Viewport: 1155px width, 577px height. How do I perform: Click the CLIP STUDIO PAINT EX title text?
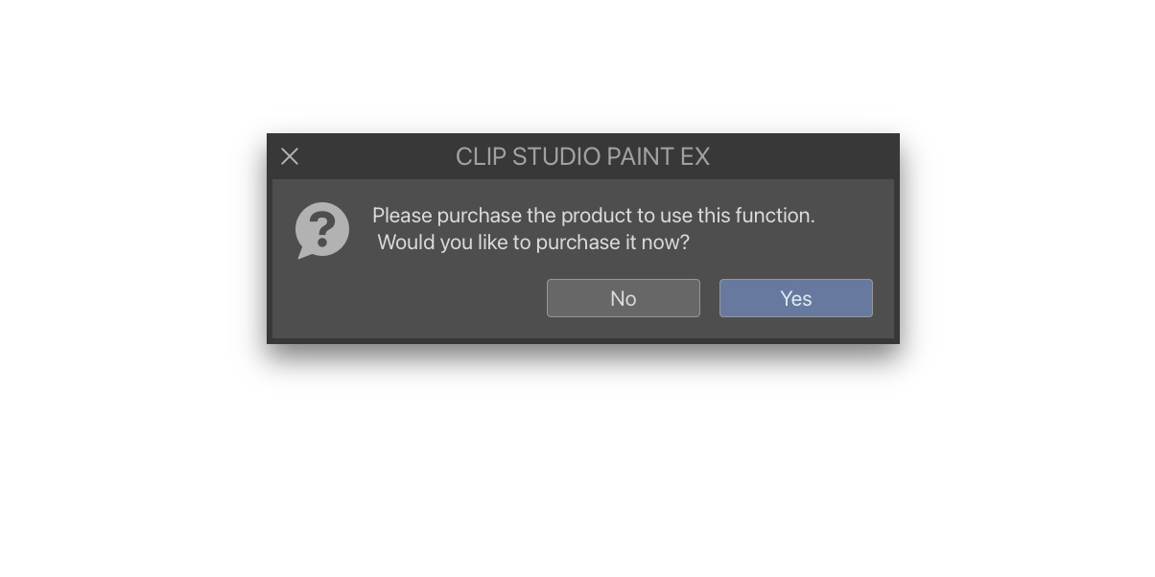(582, 156)
